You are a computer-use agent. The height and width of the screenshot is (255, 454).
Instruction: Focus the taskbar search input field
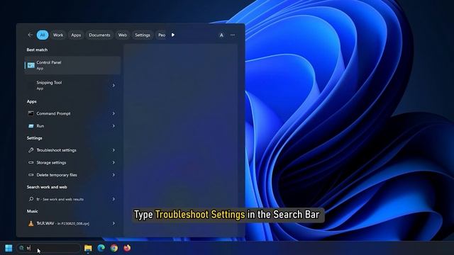[x=48, y=248]
